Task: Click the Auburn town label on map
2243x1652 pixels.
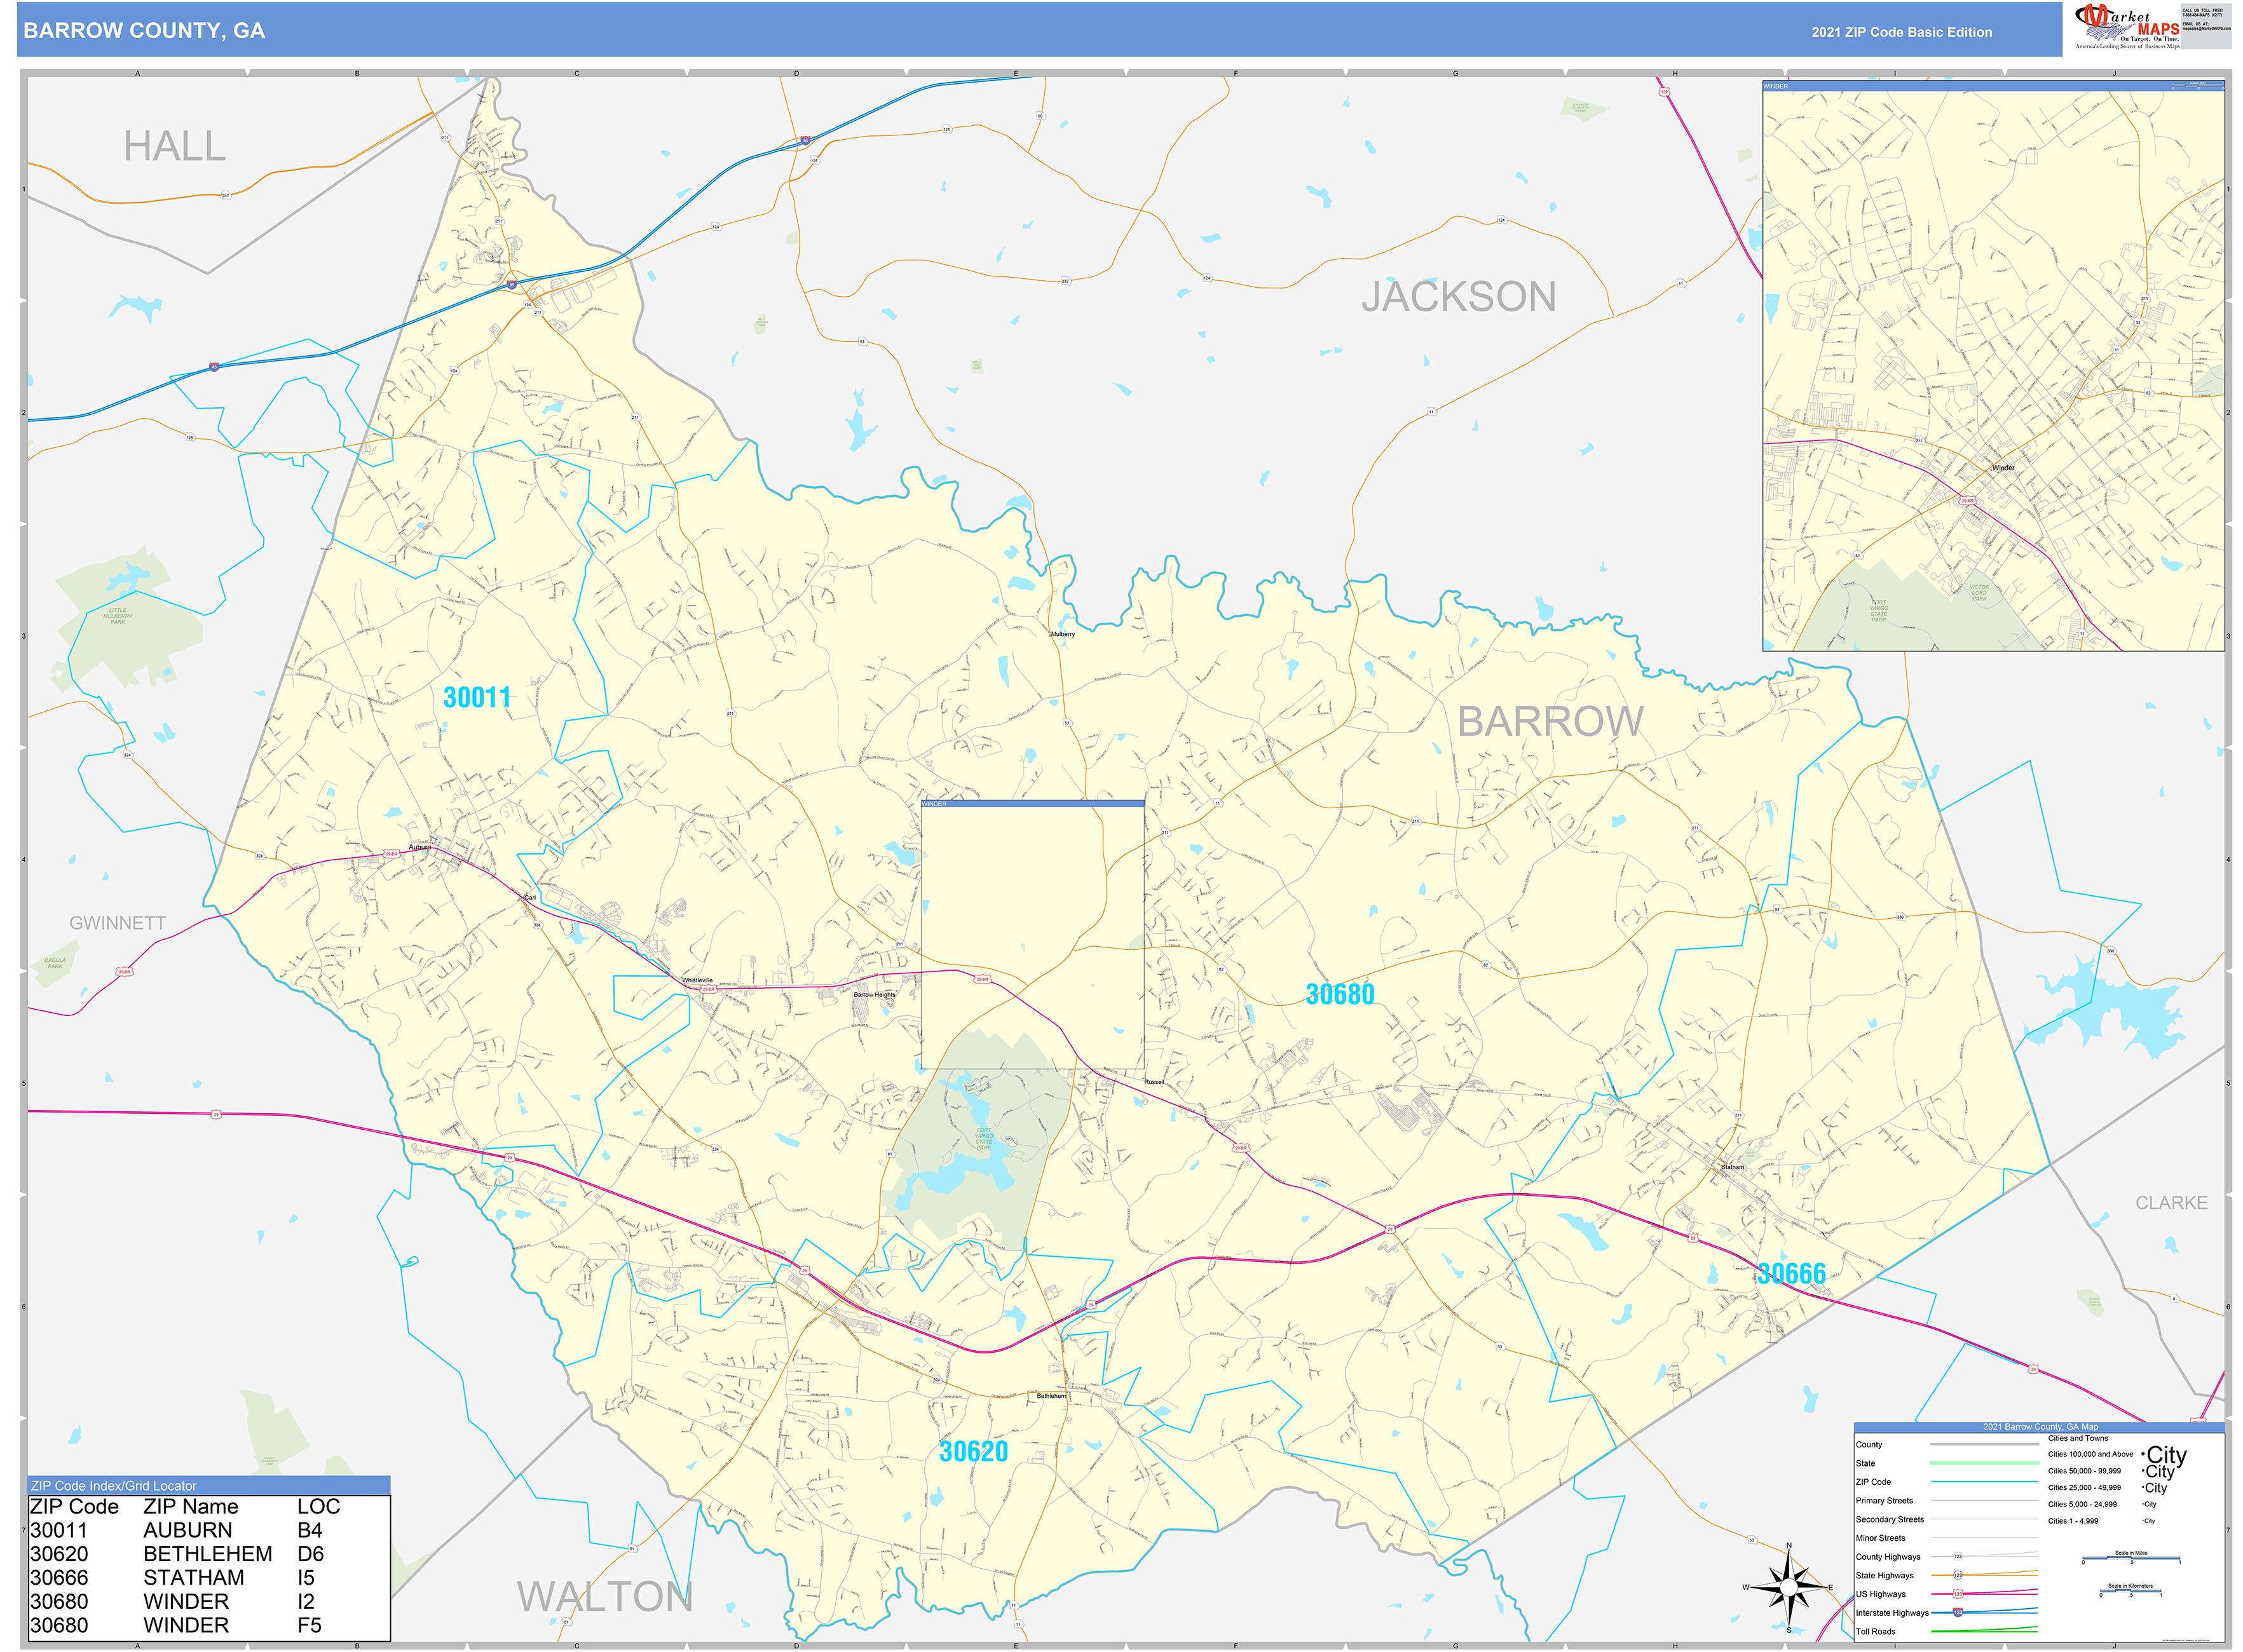Action: tap(419, 847)
